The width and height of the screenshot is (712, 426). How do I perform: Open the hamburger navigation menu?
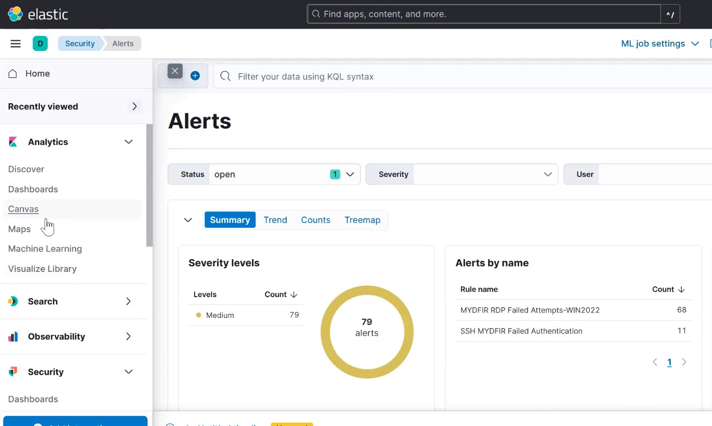16,44
